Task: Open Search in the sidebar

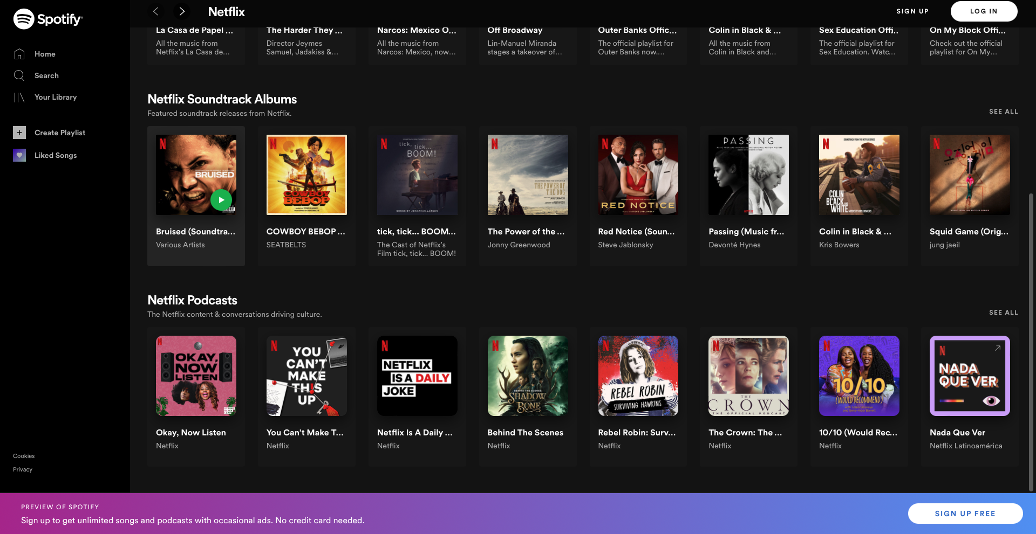Action: 46,75
